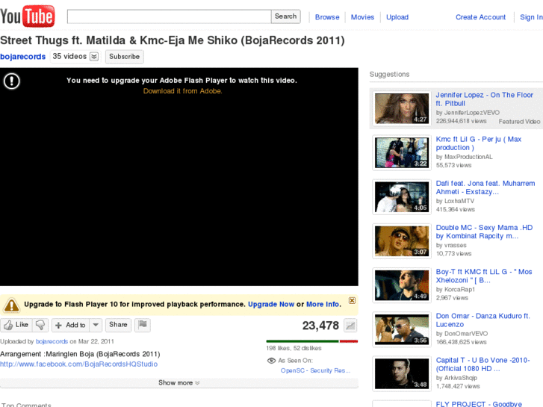Click the Arrangement :Maringlen Boja description text
The image size is (543, 407).
(x=80, y=354)
